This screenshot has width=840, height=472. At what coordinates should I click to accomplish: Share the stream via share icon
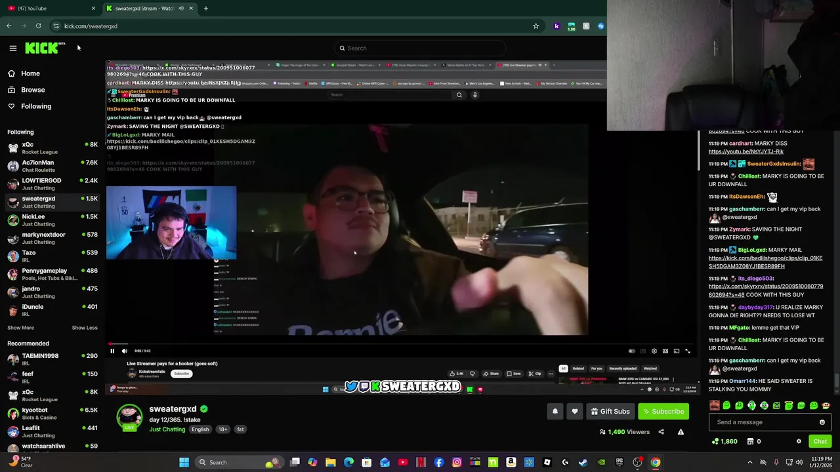(x=661, y=432)
